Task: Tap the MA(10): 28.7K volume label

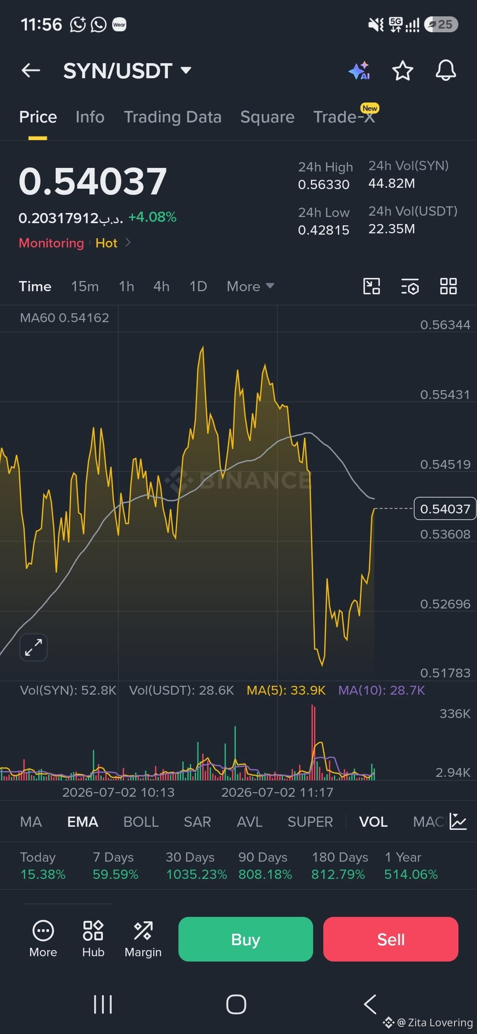Action: pyautogui.click(x=382, y=690)
